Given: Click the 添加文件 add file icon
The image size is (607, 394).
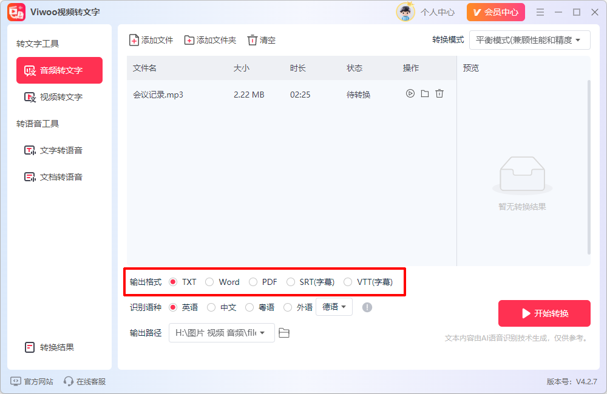Looking at the screenshot, I should click(x=134, y=40).
